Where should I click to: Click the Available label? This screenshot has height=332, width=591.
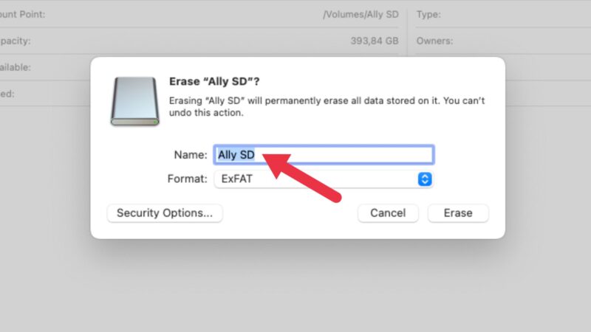pyautogui.click(x=15, y=67)
